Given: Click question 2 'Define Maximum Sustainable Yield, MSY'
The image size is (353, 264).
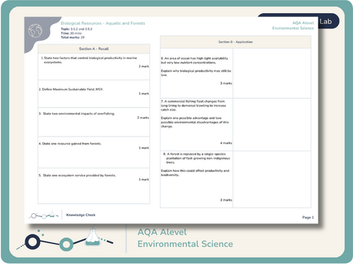Looking at the screenshot, I should (x=71, y=89).
